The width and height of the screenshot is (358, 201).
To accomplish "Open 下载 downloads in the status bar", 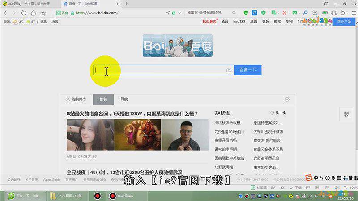I will [296, 188].
